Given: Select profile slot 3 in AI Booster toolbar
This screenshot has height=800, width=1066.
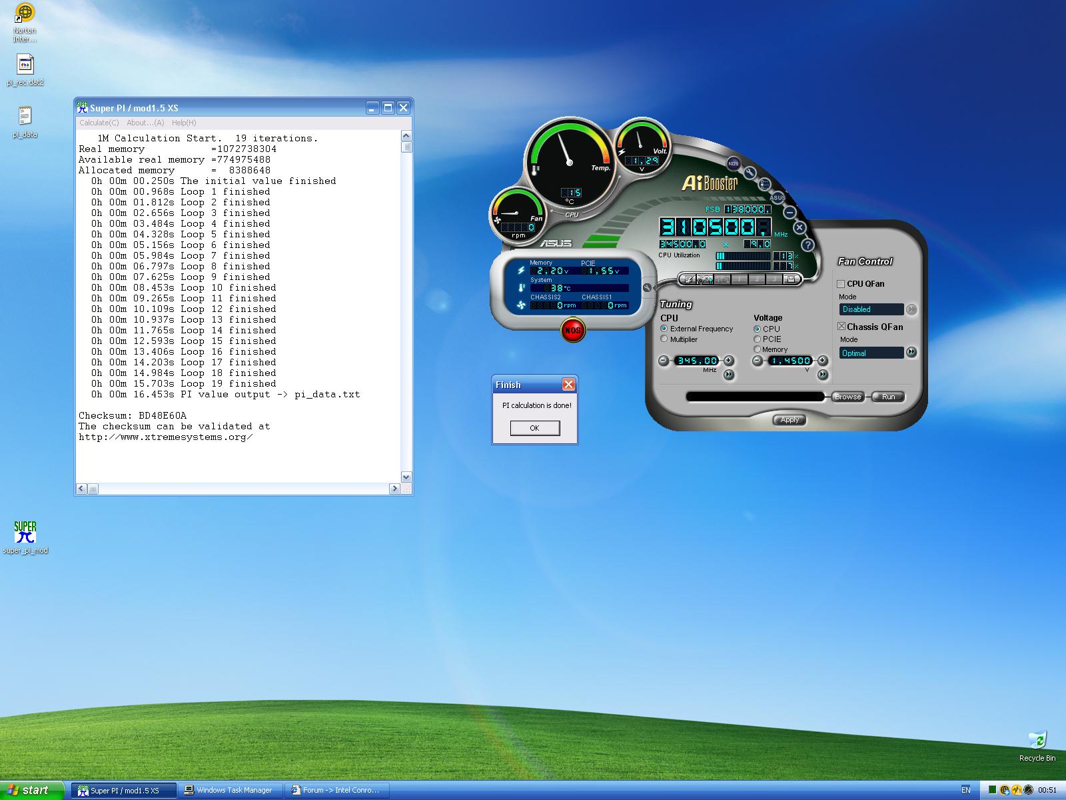Looking at the screenshot, I should coord(774,279).
